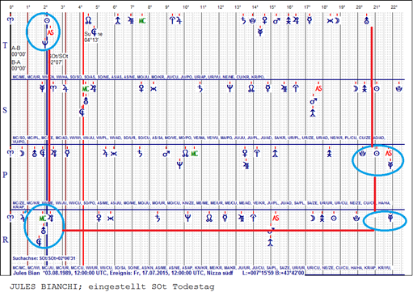The width and height of the screenshot is (417, 293).
Task: Click the Mars symbol in row T
Action: (276, 20)
